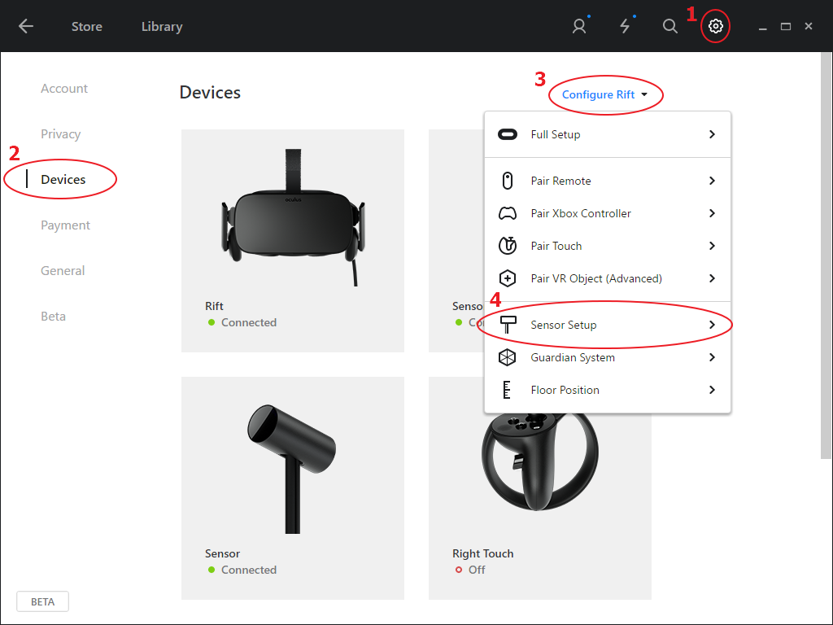This screenshot has width=833, height=625.
Task: Expand the Full Setup chevron
Action: pos(712,134)
